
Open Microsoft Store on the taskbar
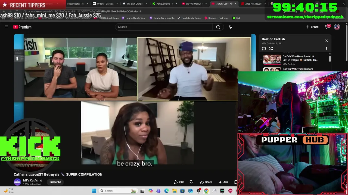click(182, 191)
